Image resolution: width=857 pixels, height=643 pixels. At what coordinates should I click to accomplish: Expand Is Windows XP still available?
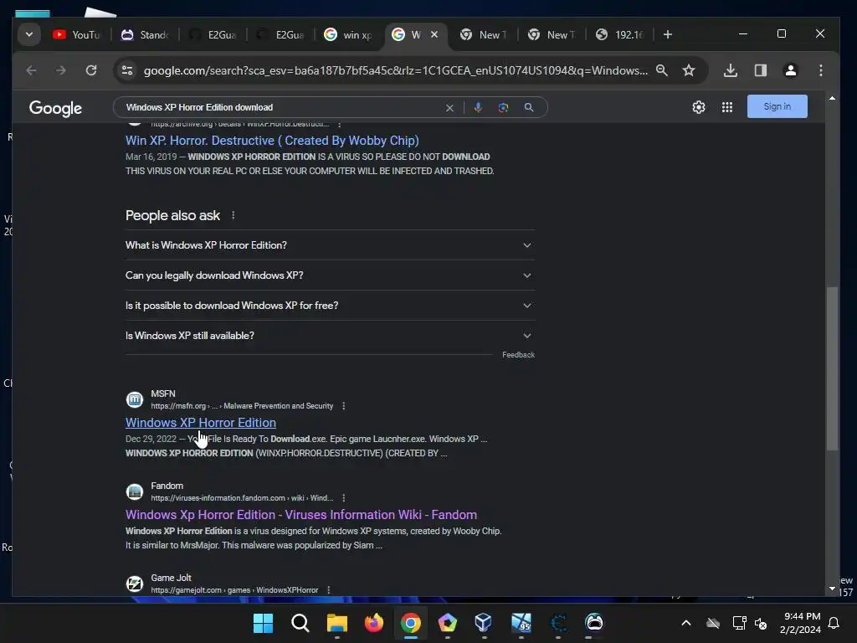point(330,336)
